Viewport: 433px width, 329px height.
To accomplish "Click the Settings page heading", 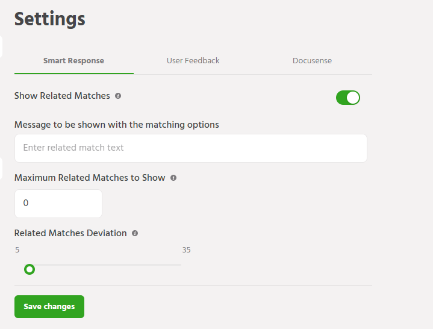I will 50,19.
